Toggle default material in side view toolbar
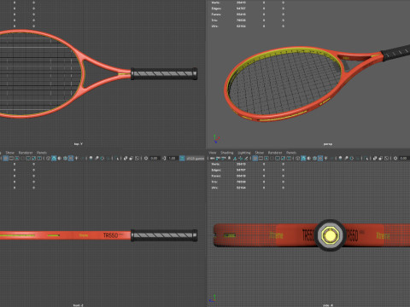Image resolution: width=410 pixels, height=307 pixels. coord(309,158)
